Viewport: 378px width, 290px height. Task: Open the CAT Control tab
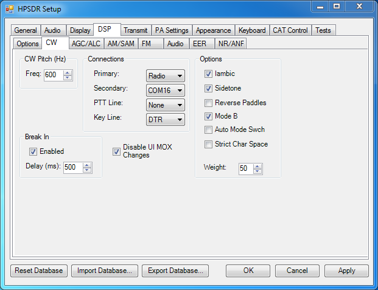tap(290, 30)
